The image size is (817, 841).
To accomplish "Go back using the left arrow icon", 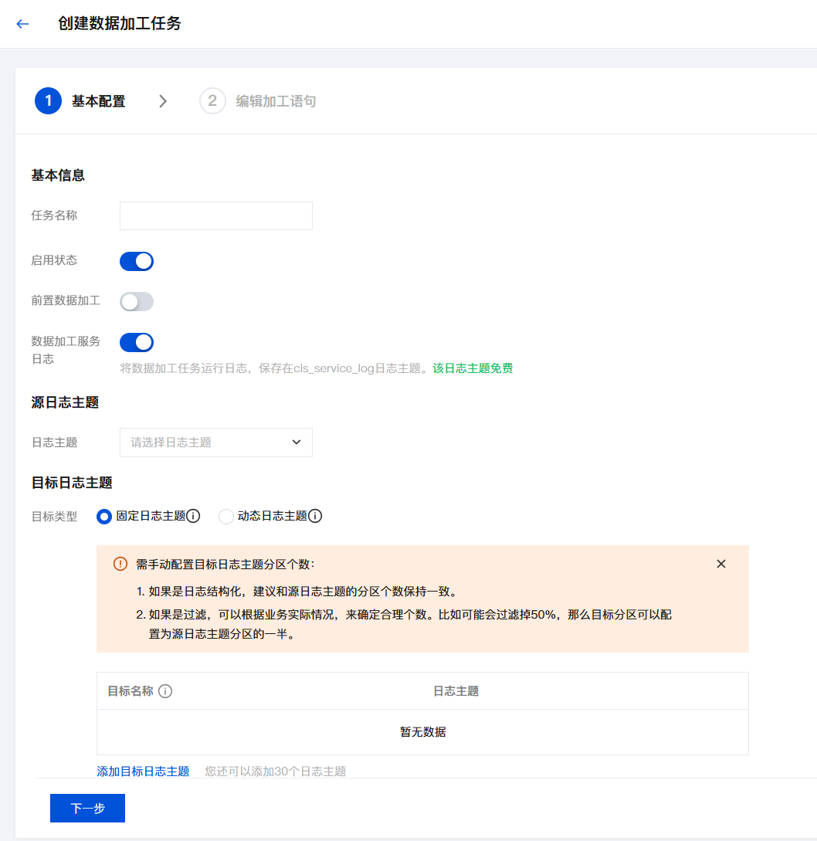I will pos(22,24).
